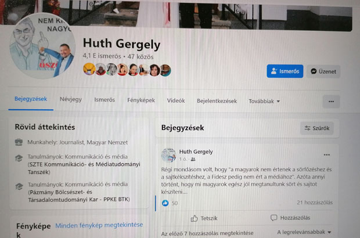Switch to the Fényképek tab

[141, 100]
